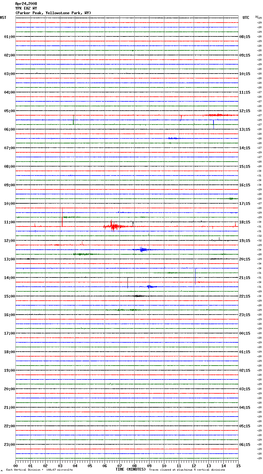Click the 18:15 UTC label

[245, 222]
